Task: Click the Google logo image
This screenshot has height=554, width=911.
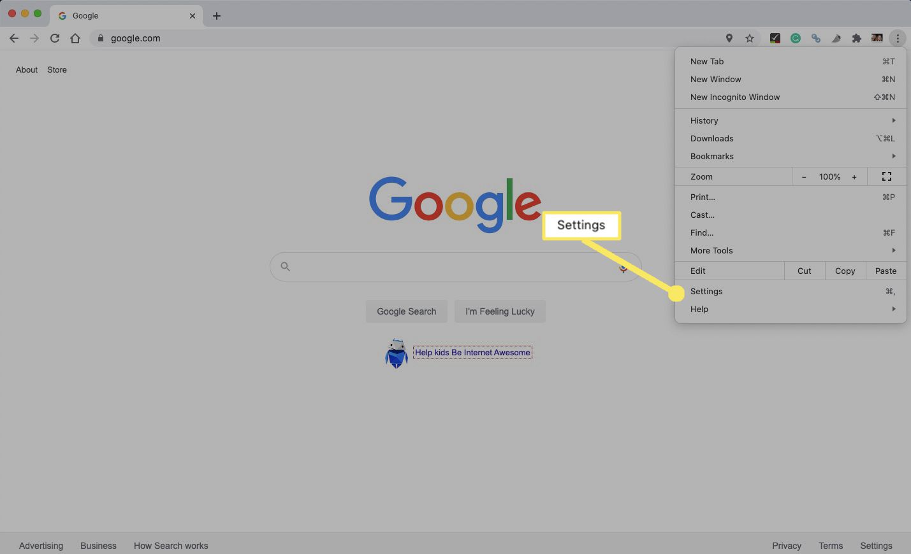Action: [455, 204]
